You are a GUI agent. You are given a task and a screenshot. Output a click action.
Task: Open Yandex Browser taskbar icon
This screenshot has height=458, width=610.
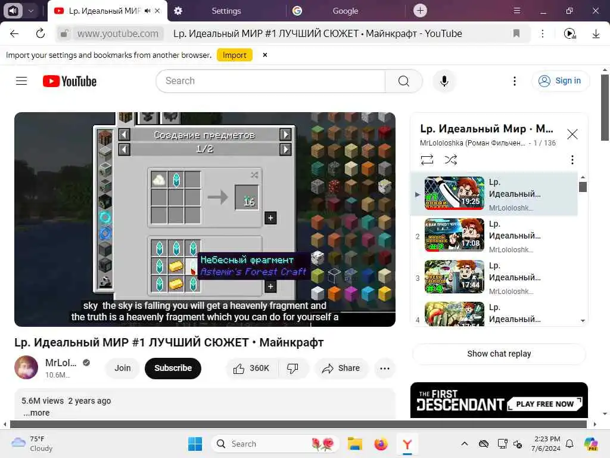(407, 444)
